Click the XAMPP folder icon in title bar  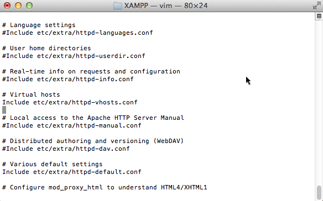pyautogui.click(x=118, y=6)
